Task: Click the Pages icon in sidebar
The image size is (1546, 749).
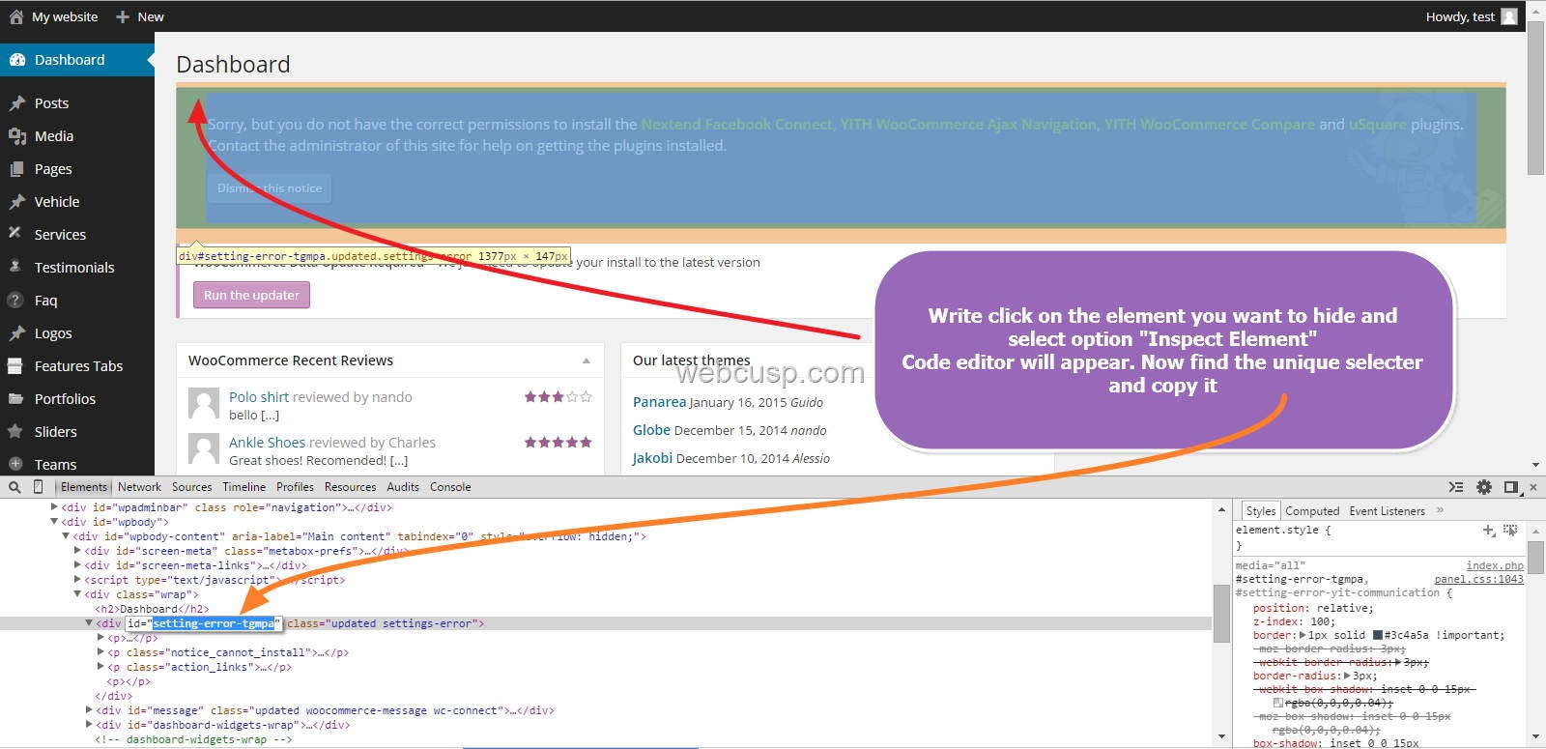Action: tap(16, 169)
